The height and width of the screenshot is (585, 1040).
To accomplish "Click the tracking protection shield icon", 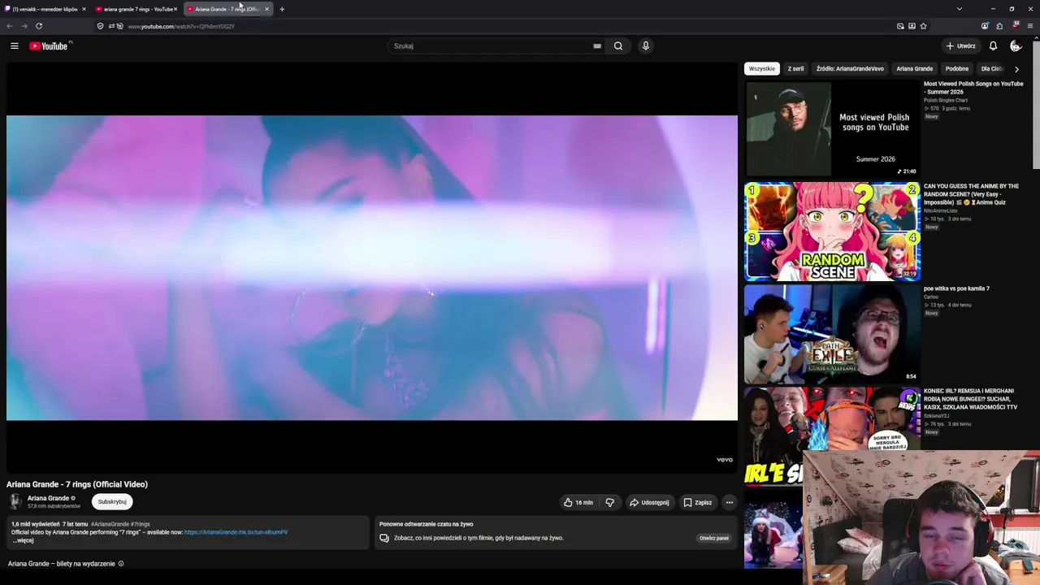I will click(100, 26).
